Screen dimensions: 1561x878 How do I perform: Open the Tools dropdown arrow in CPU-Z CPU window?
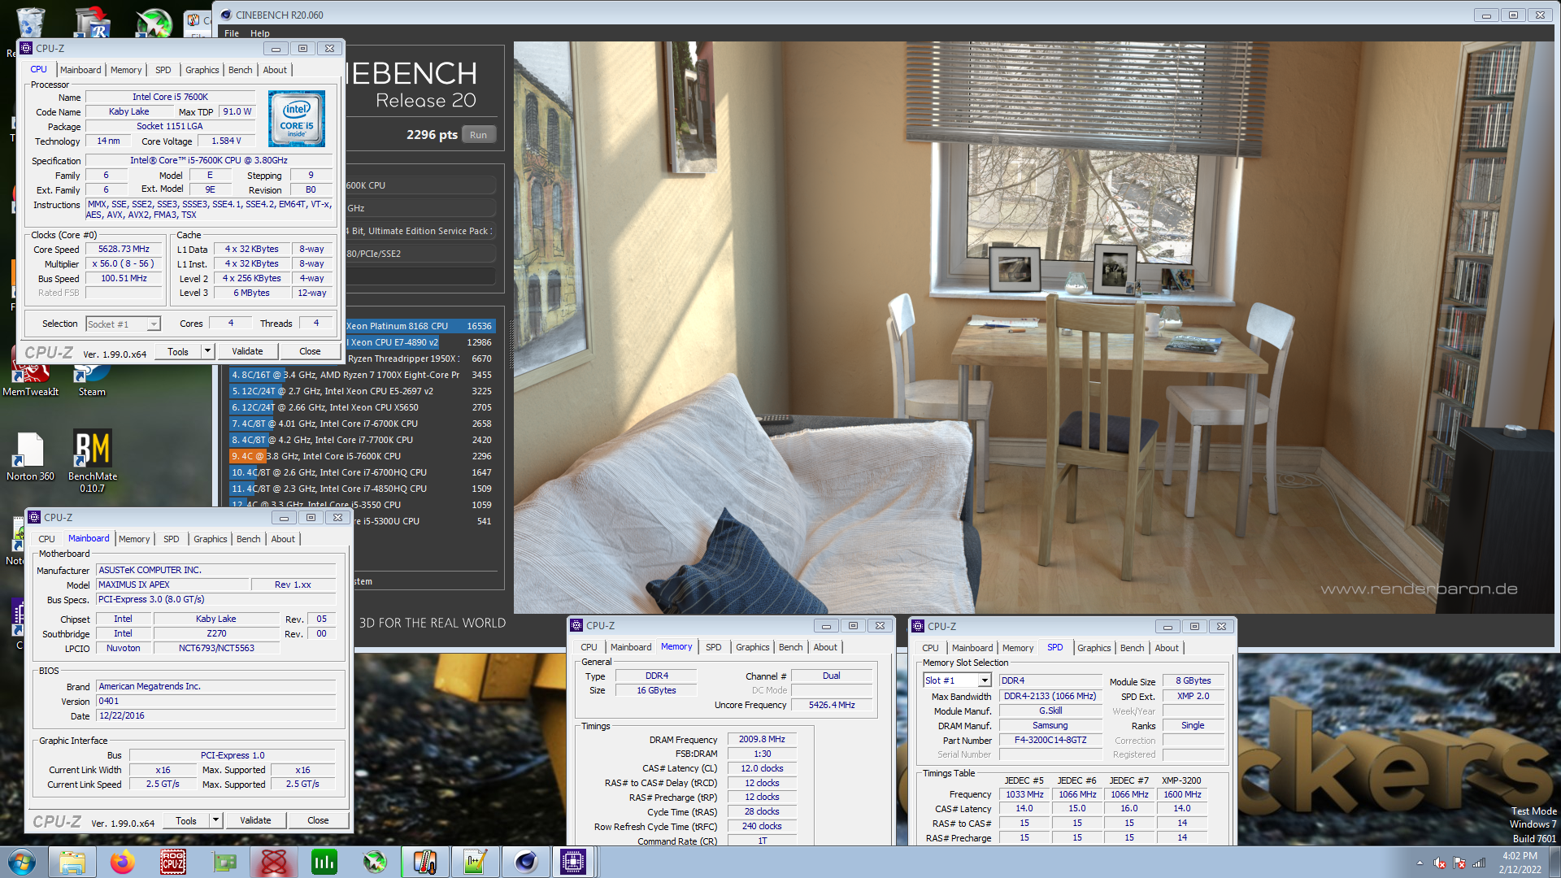coord(207,351)
